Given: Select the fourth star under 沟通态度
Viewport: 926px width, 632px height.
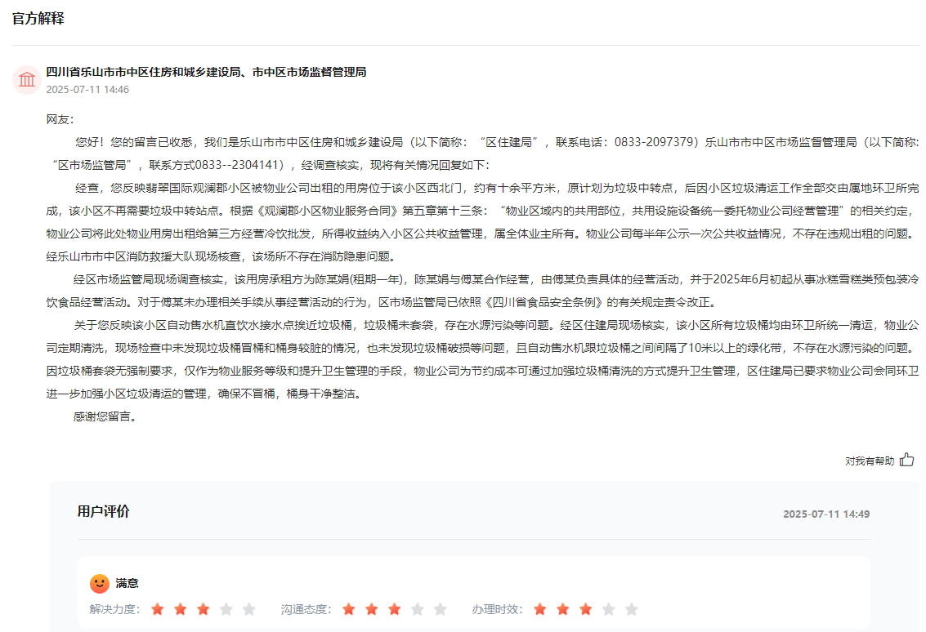Looking at the screenshot, I should tap(417, 608).
